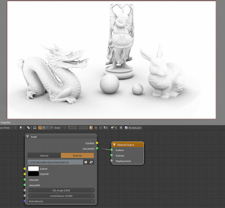Click the script file path field
The image size is (225, 208).
pyautogui.click(x=55, y=162)
